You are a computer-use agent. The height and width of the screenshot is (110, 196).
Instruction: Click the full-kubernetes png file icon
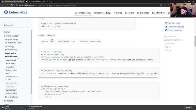point(27,107)
